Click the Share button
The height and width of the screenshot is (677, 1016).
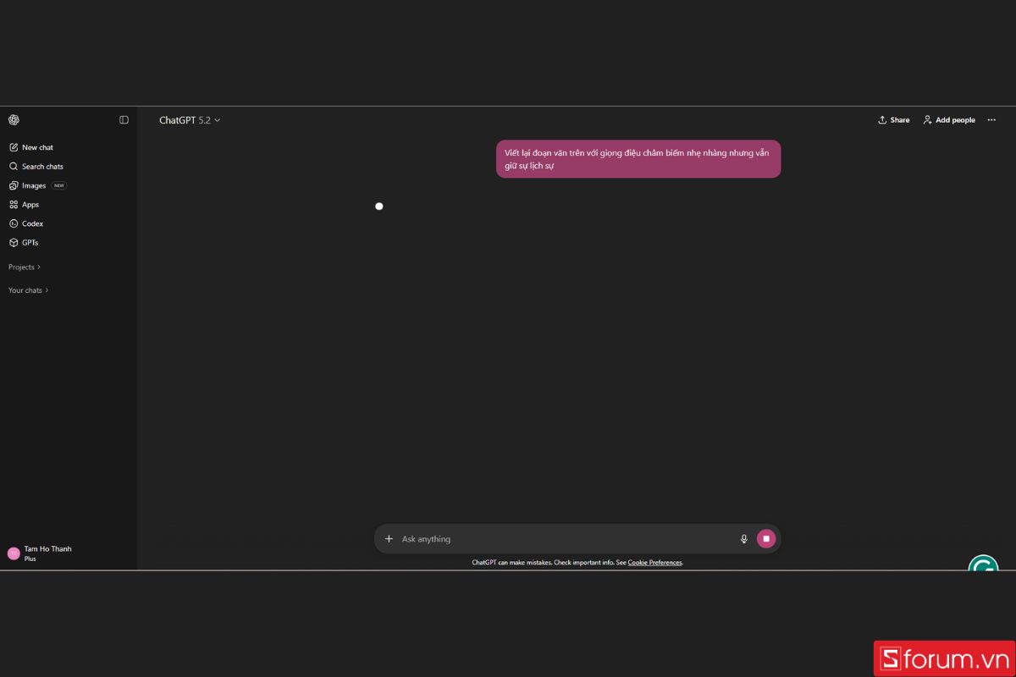pos(894,120)
